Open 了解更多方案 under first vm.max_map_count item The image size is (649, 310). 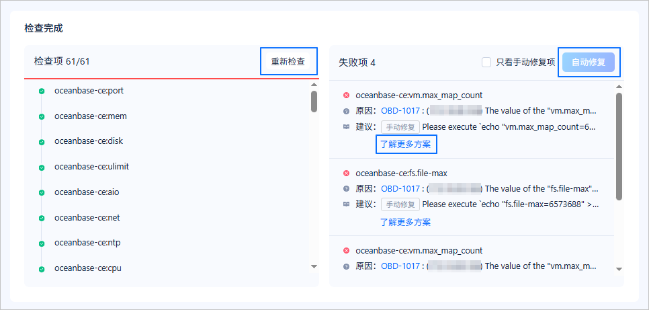(405, 145)
